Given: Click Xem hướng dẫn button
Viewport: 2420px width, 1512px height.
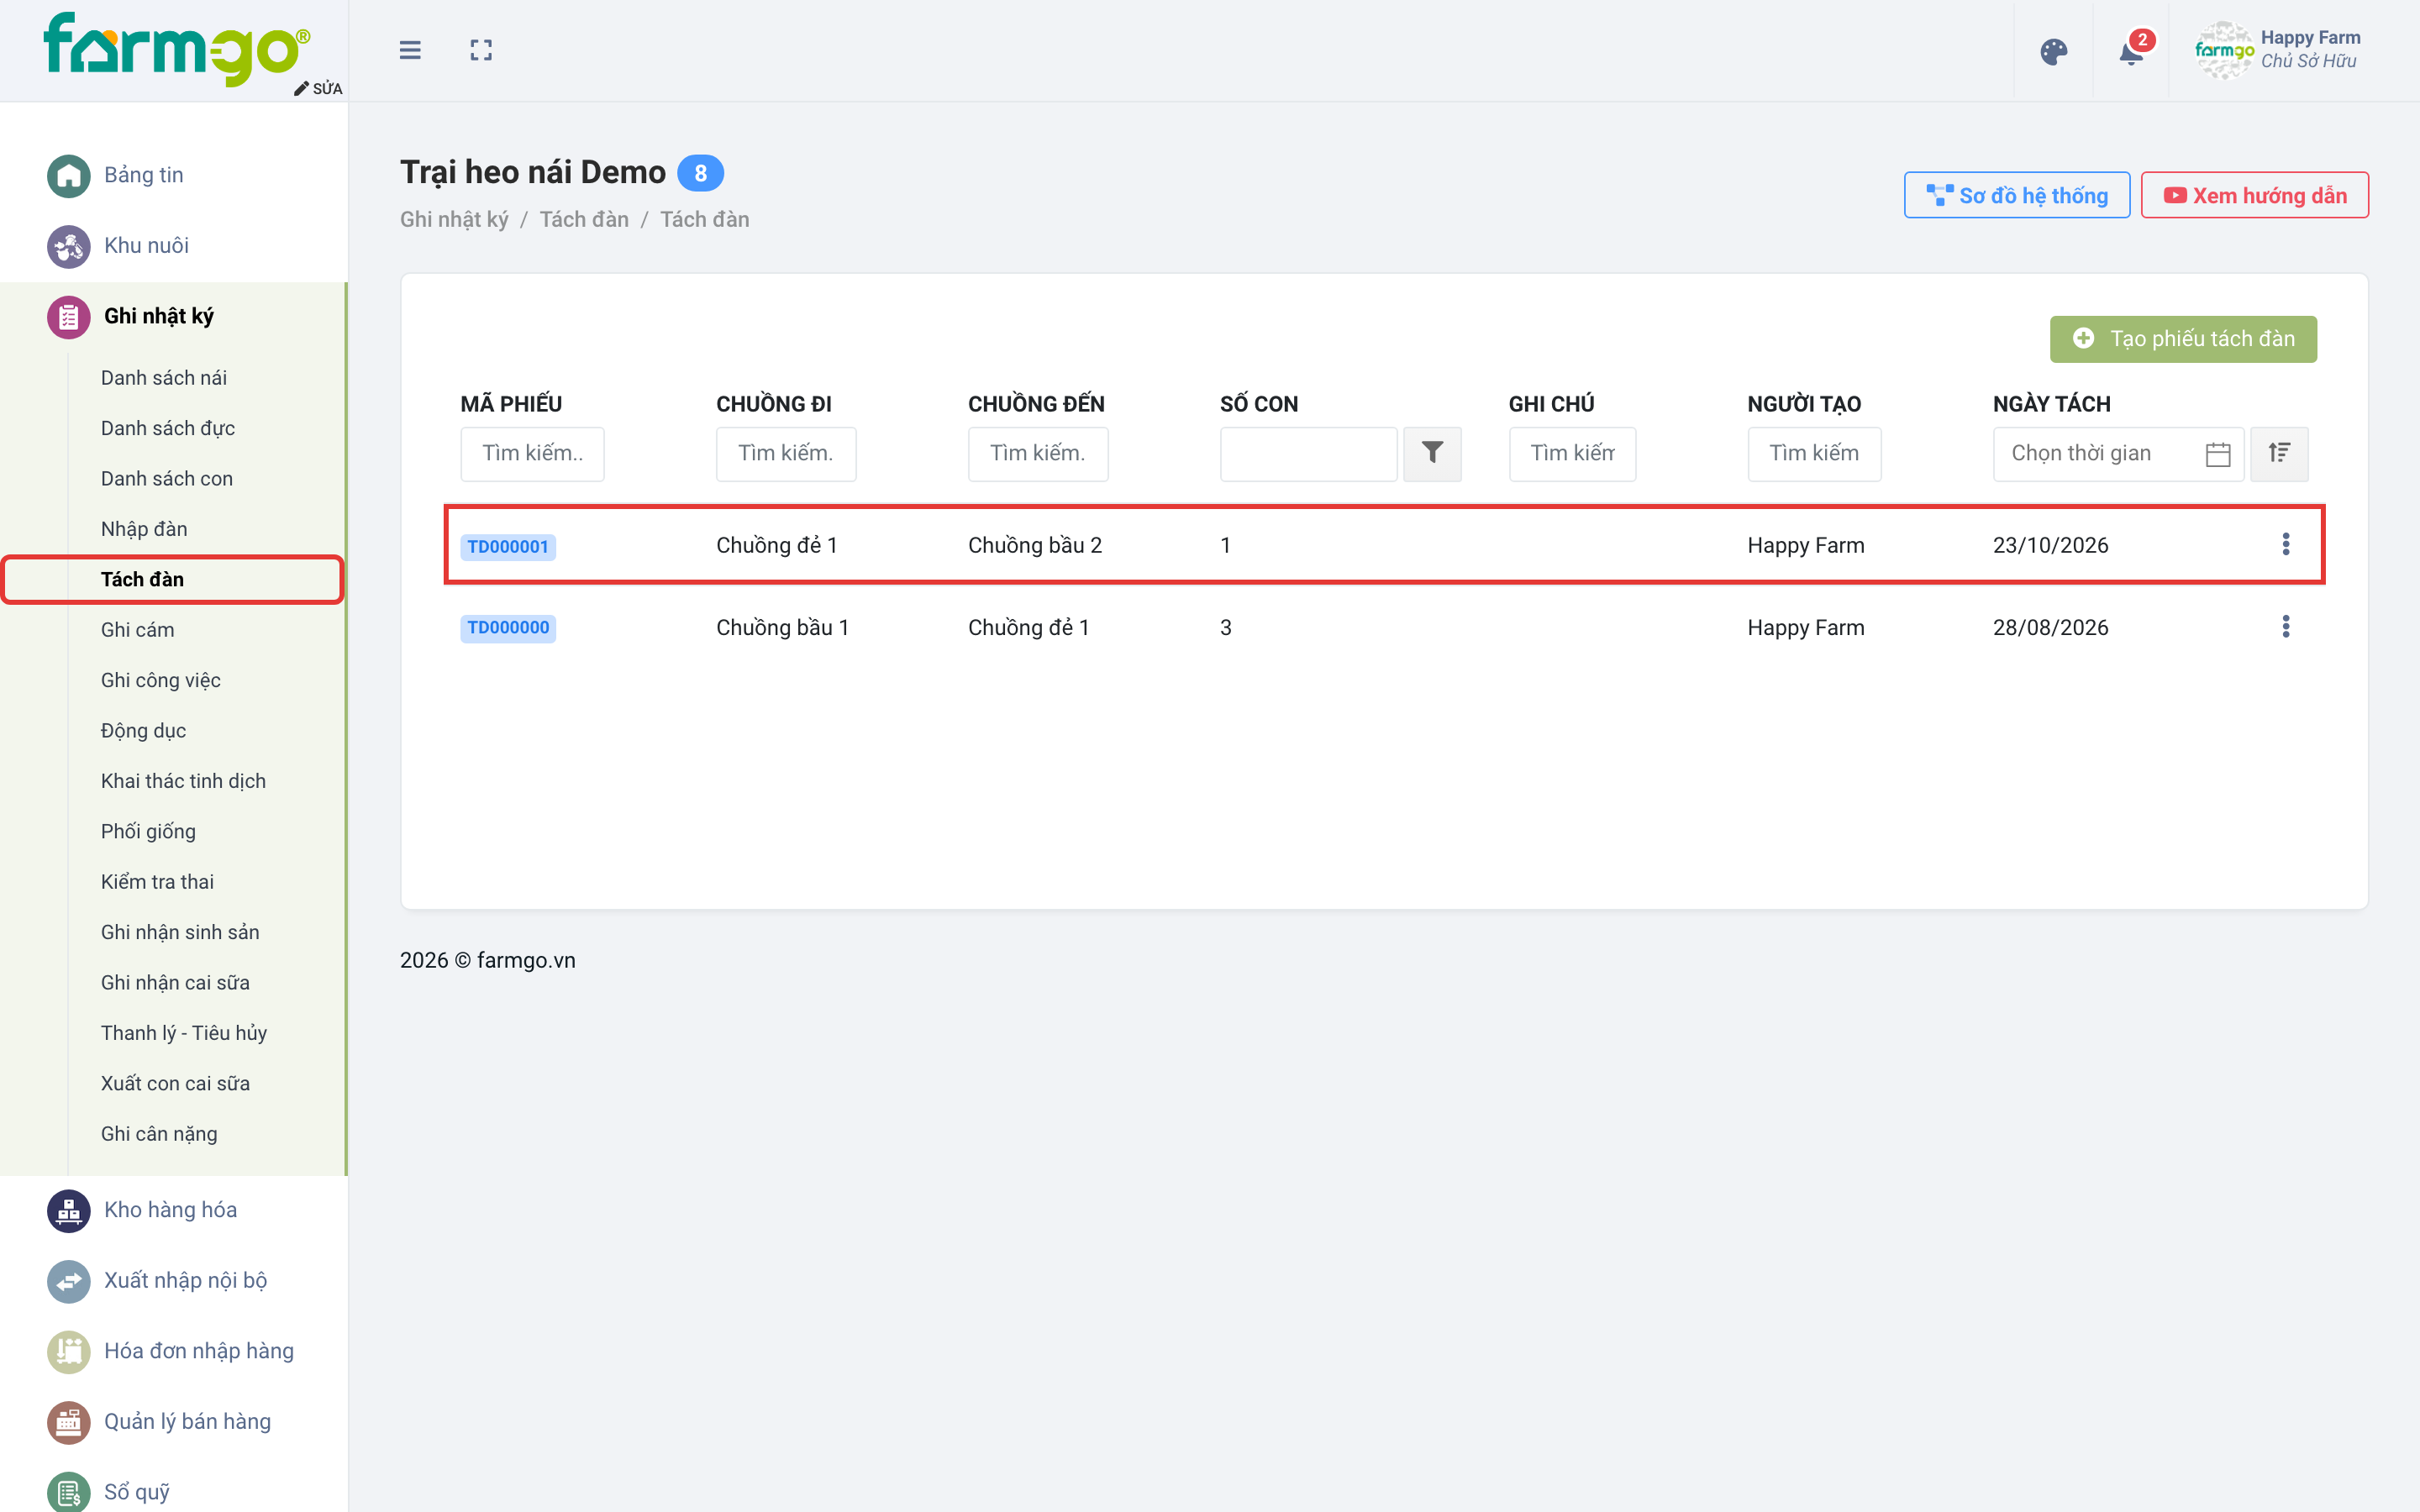Looking at the screenshot, I should 2254,195.
